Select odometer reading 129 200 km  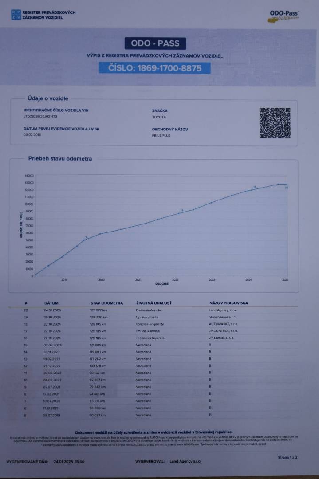coord(98,317)
